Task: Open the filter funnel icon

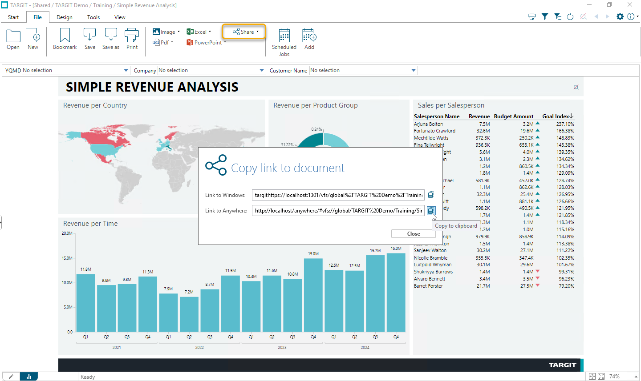Action: (x=545, y=16)
